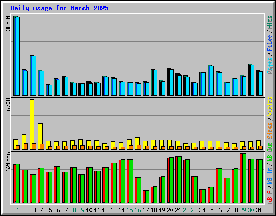Click day label 15 on the x-axis
Screen dimensions: 276x216
tap(129, 210)
